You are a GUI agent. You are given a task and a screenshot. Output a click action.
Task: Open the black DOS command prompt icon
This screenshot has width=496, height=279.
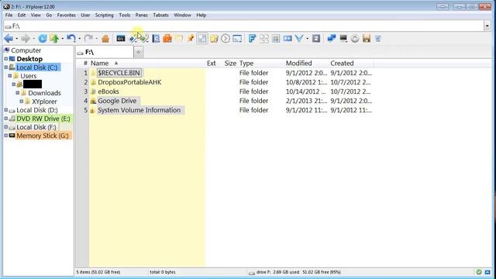pyautogui.click(x=121, y=39)
